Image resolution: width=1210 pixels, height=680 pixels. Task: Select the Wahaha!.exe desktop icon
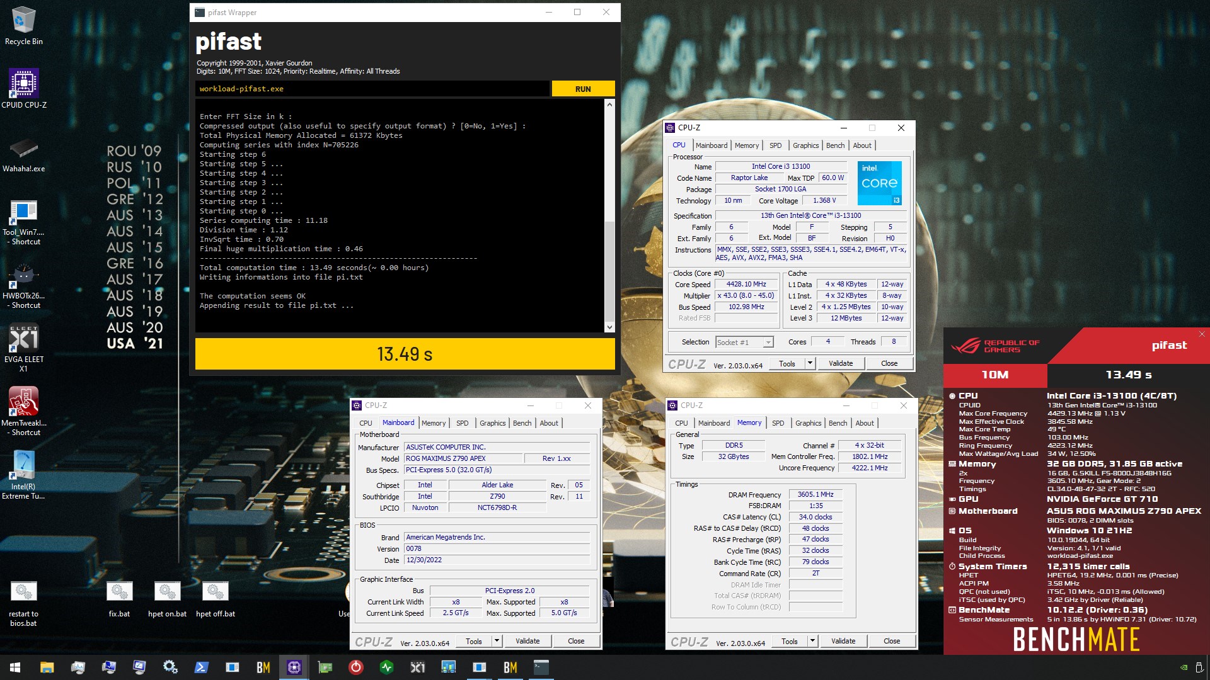[24, 156]
